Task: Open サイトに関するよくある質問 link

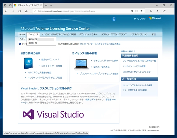Action: [135, 90]
